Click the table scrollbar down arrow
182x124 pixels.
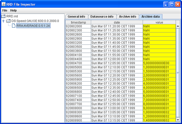click(178, 120)
